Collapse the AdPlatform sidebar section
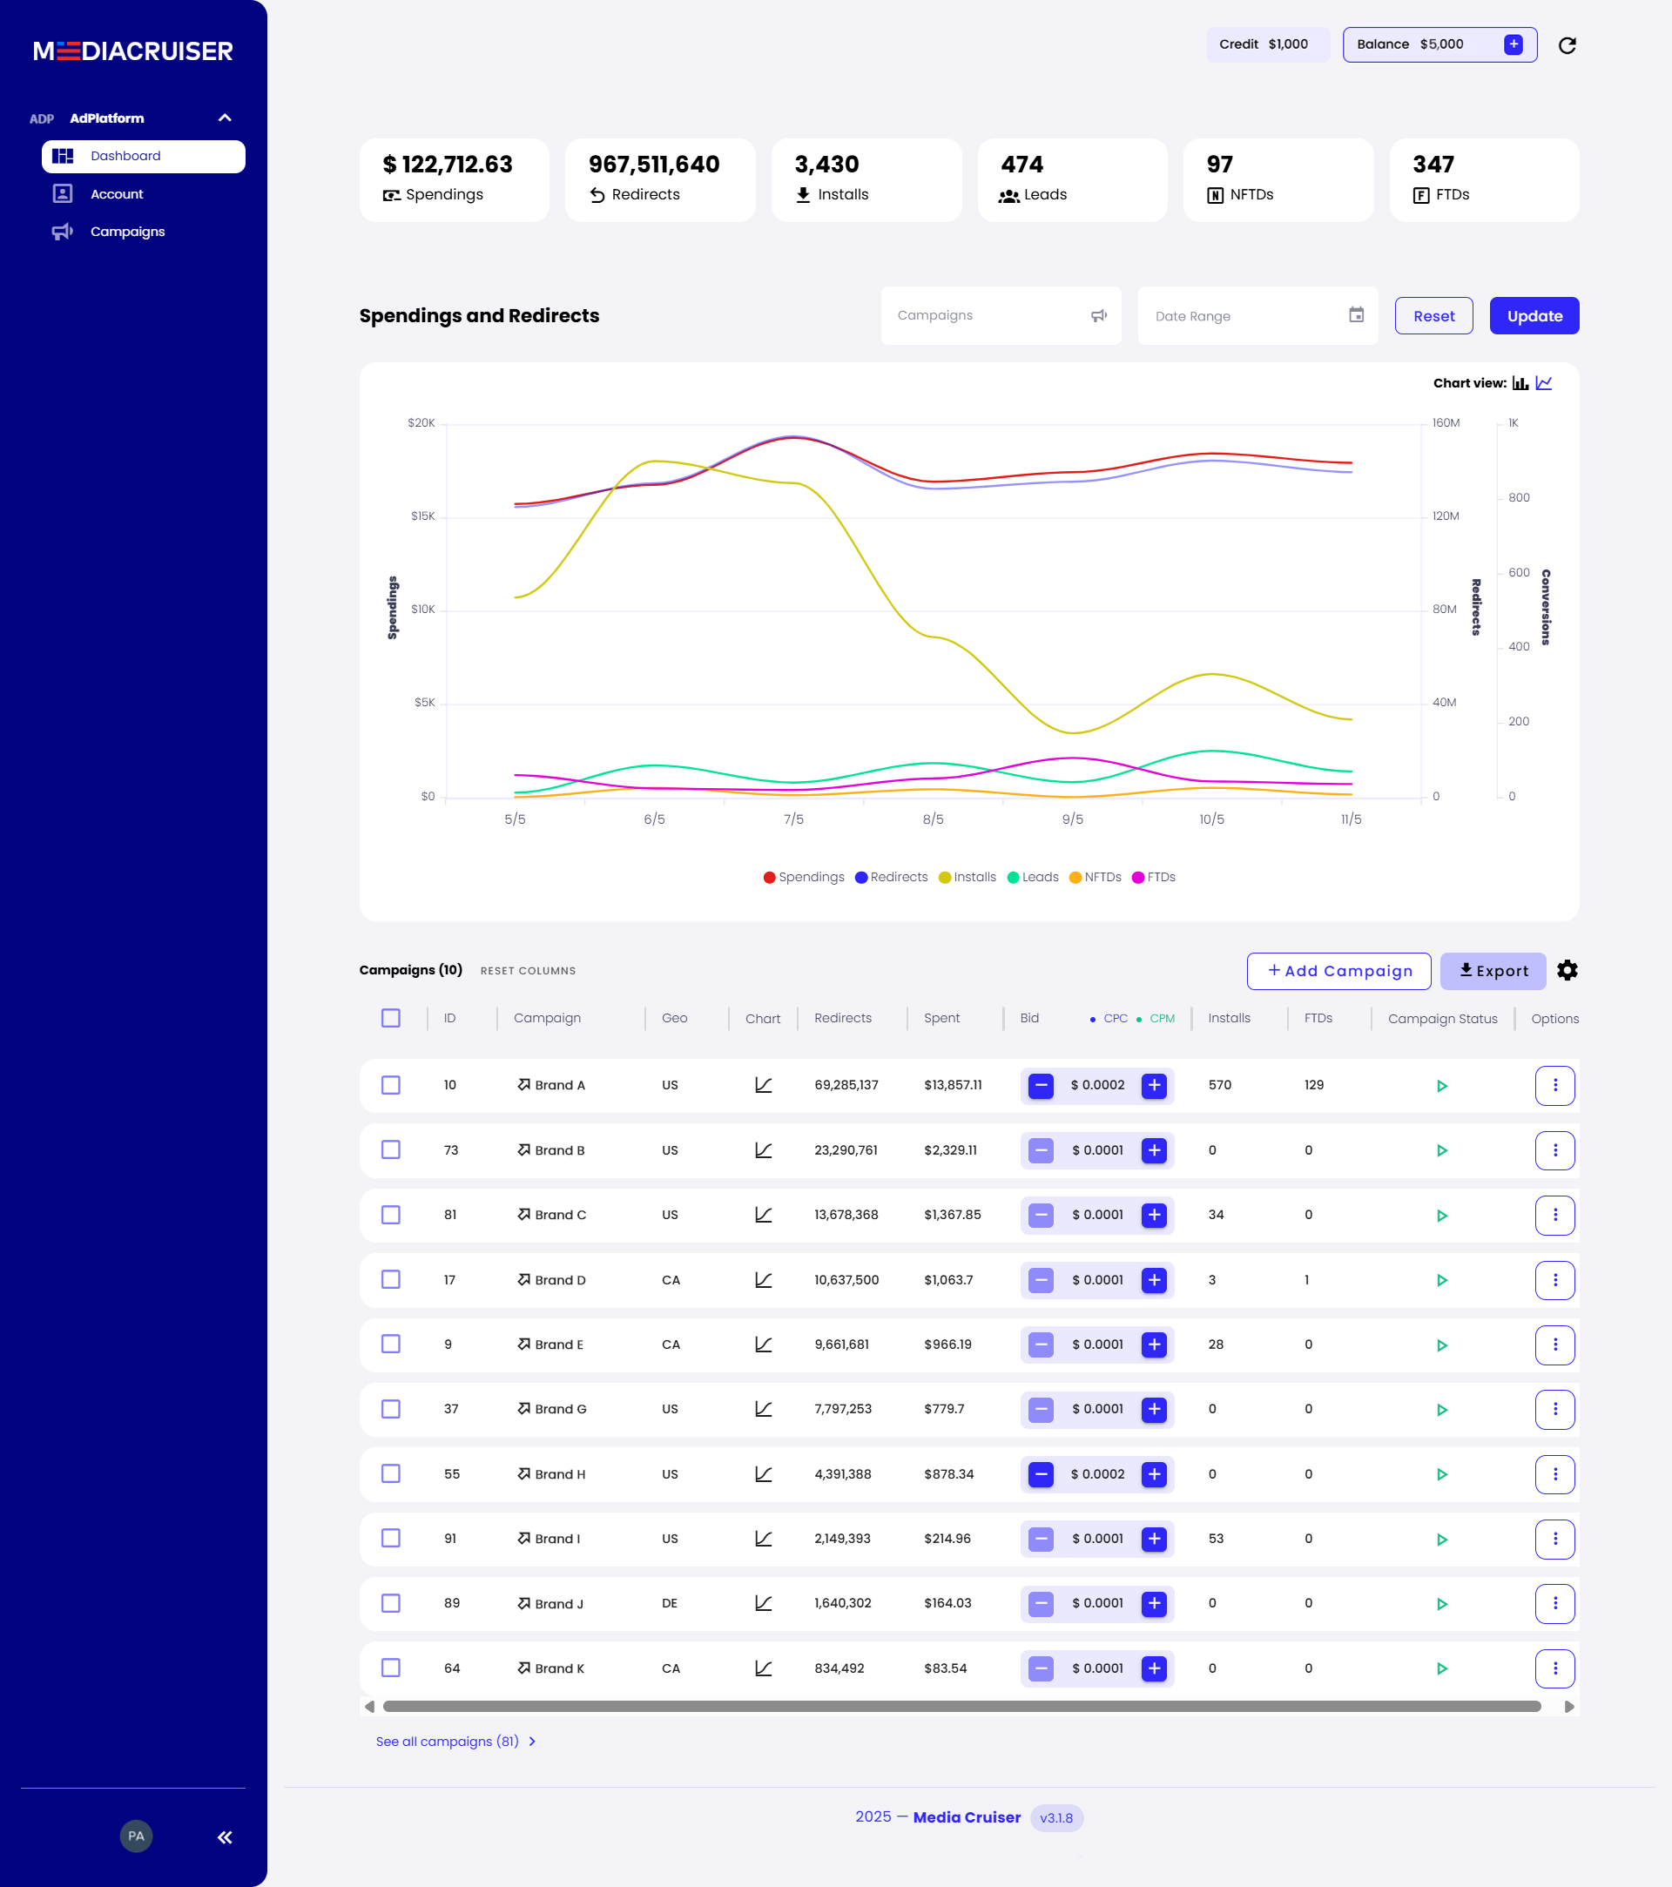 tap(225, 118)
